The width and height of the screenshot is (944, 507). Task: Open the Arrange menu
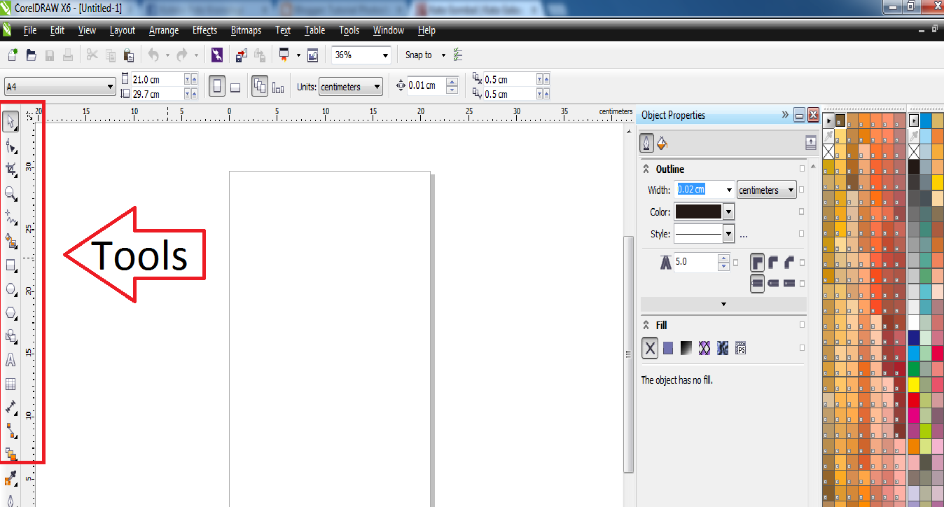click(163, 30)
